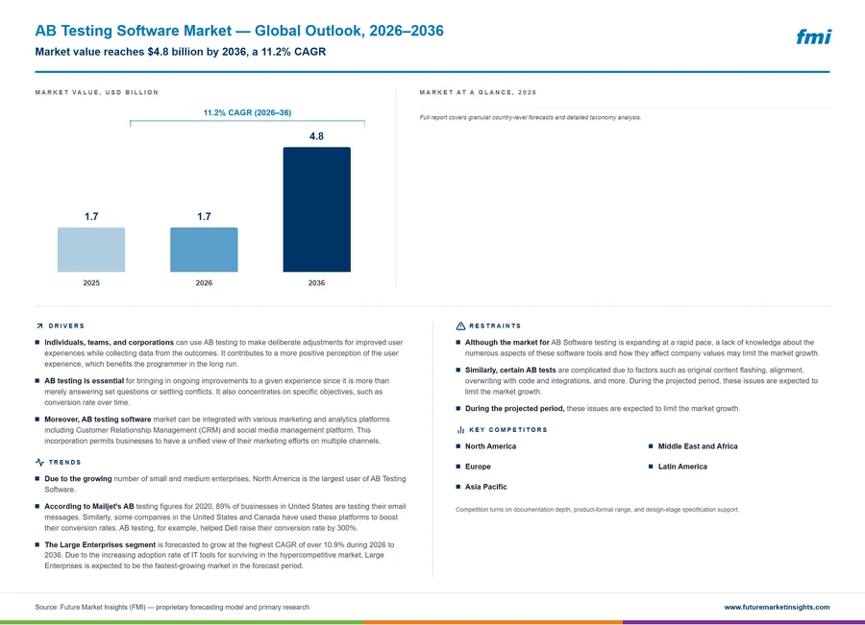Click the 2025 light blue bar
865x625 pixels.
91,250
